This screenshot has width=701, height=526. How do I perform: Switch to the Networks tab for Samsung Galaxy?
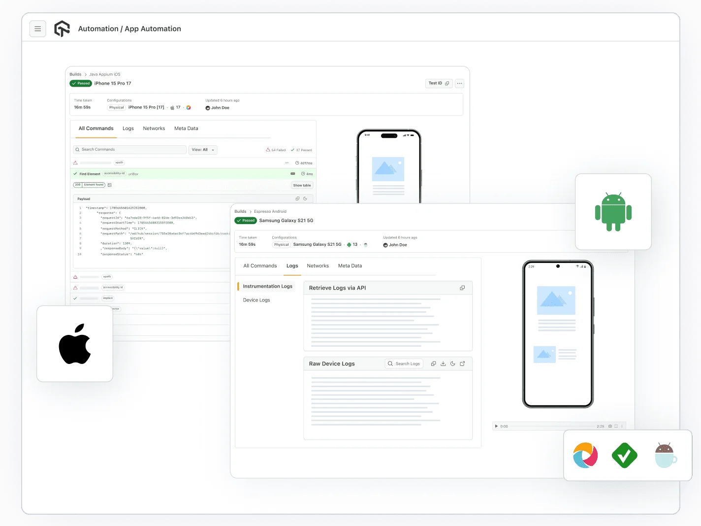318,266
